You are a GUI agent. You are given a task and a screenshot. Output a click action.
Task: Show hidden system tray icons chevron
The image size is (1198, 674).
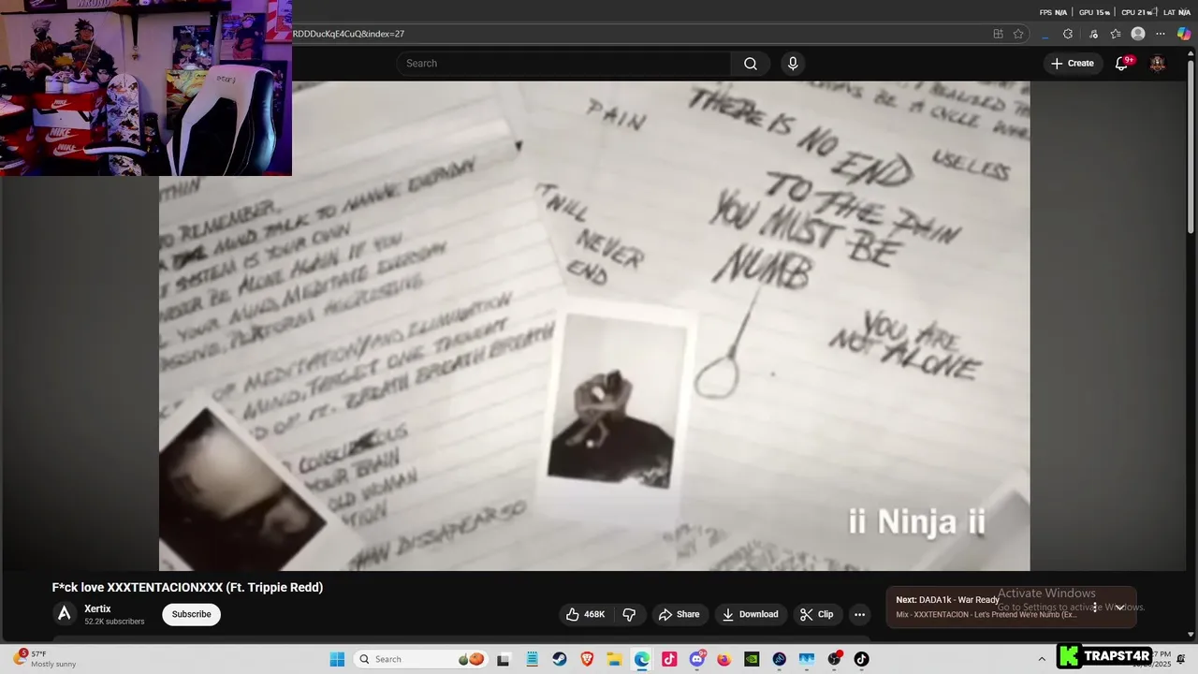1042,659
